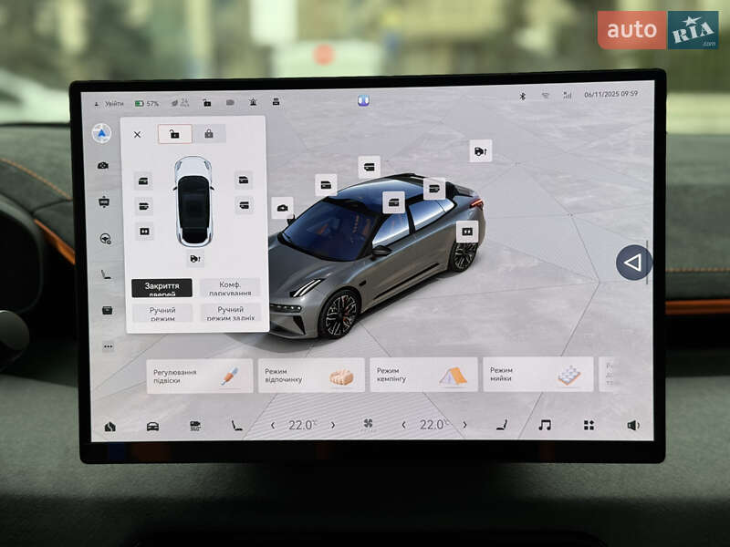
Task: Expand the side panel with round arrow button
Action: [x=633, y=263]
